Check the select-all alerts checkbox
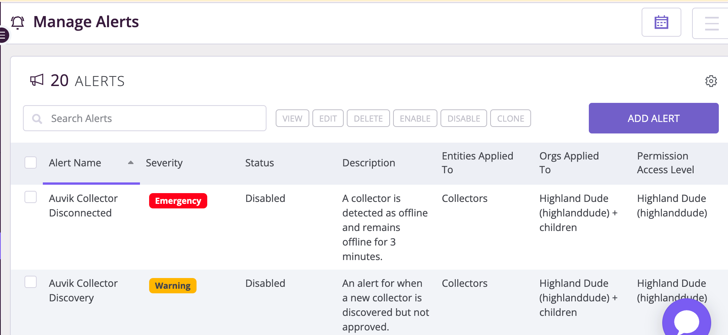 31,163
